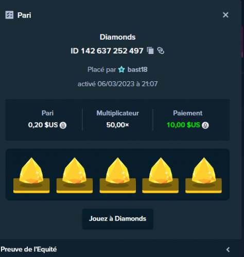The image size is (244, 257).
Task: Click the 0,20 $US bet amount
Action: point(43,125)
